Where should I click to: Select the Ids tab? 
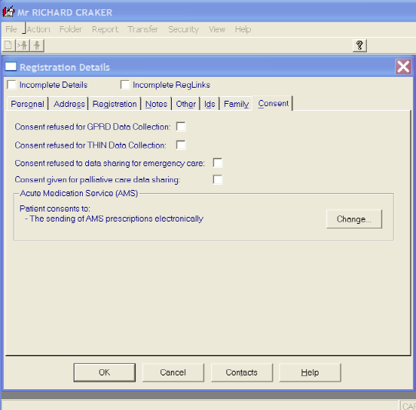[210, 104]
